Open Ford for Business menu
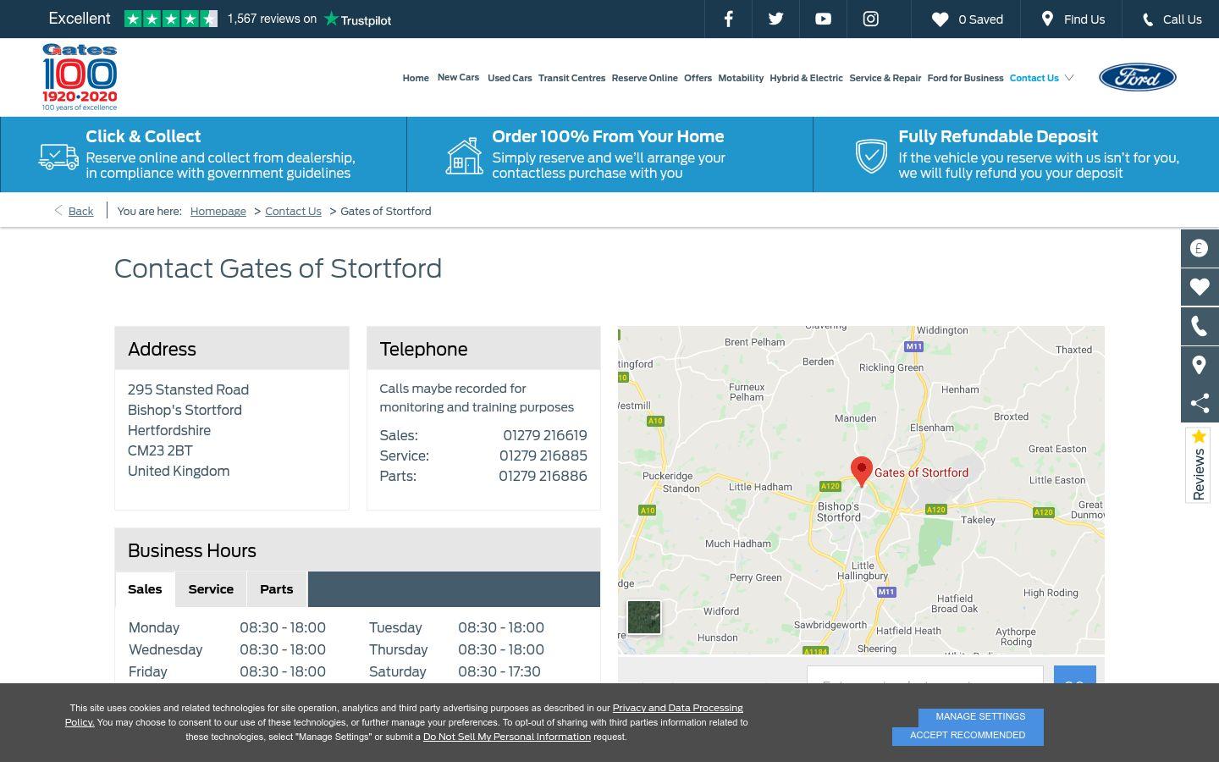This screenshot has width=1219, height=762. coord(965,78)
